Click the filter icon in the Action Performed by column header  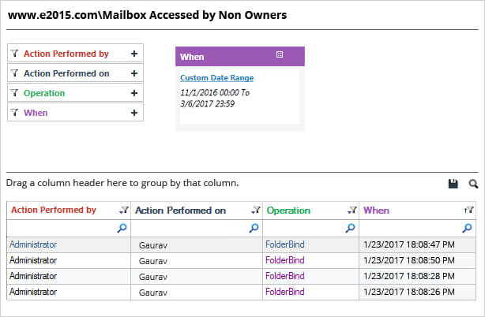124,211
